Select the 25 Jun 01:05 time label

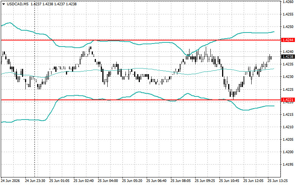59,181
